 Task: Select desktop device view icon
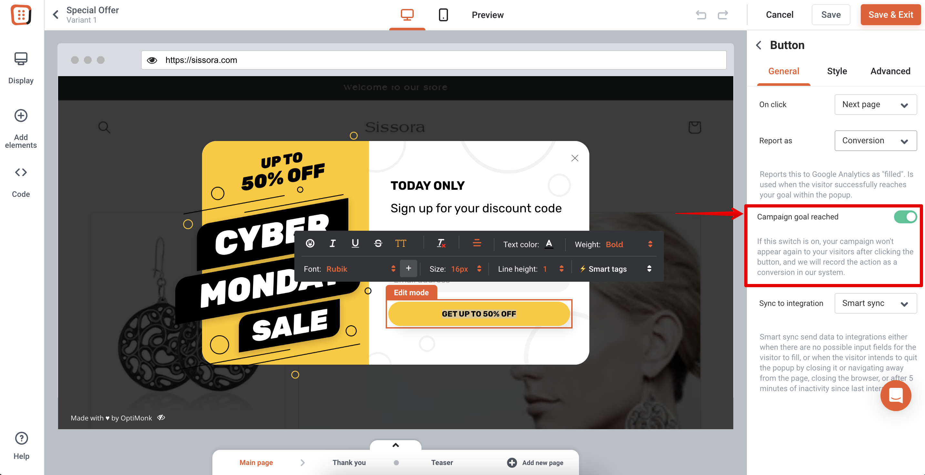click(x=407, y=15)
